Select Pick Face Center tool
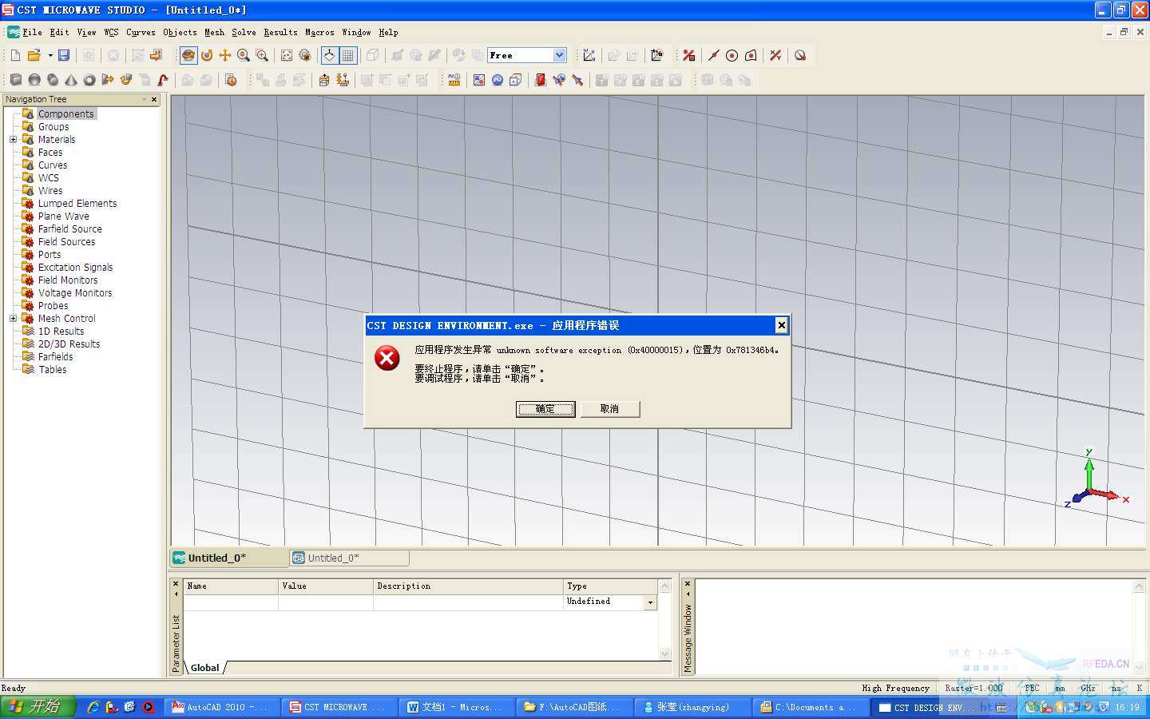 751,55
